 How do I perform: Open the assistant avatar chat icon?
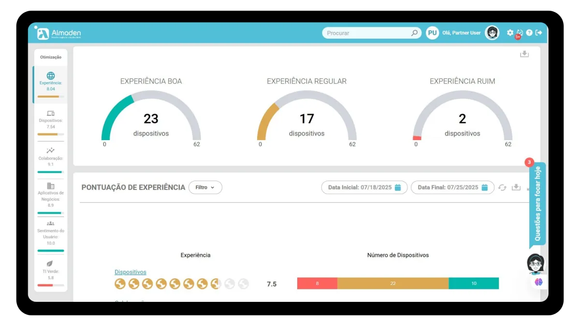coord(535,264)
